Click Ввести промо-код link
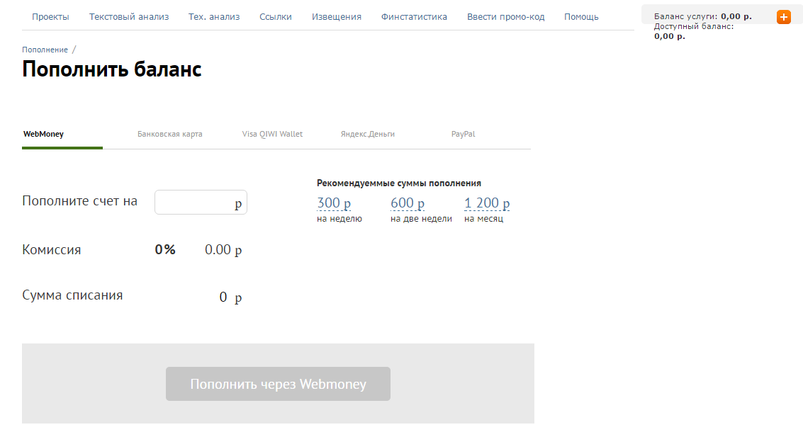This screenshot has height=432, width=803. click(x=506, y=17)
